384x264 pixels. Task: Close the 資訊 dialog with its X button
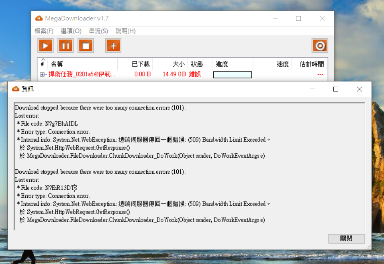(359, 89)
